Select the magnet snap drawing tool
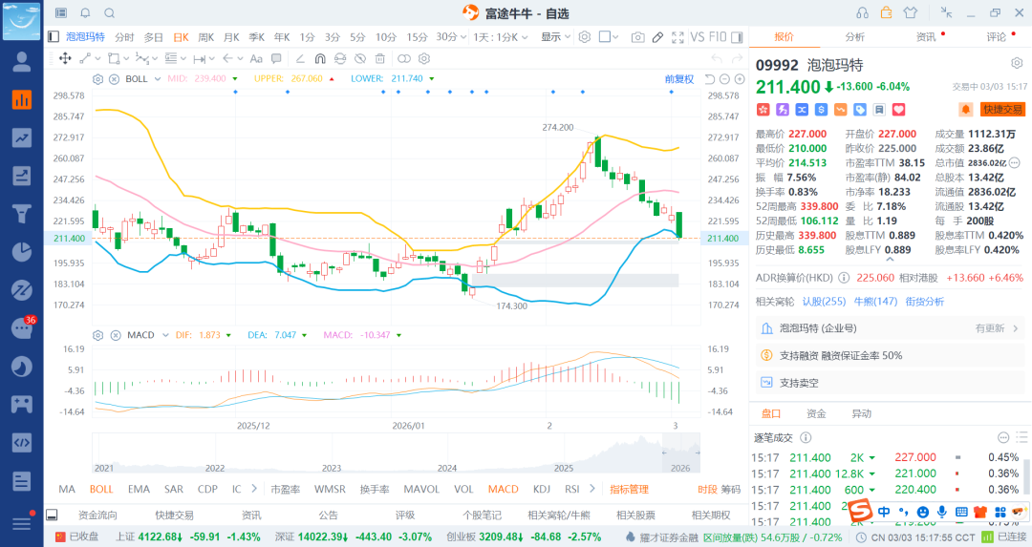 (x=320, y=58)
